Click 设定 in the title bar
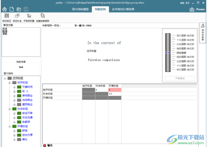 (182, 3)
